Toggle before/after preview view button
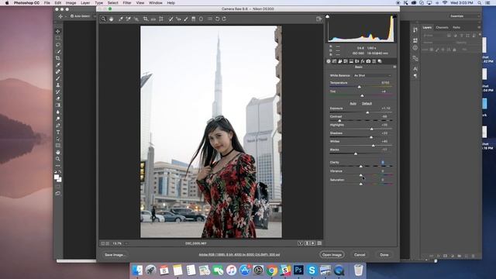The height and width of the screenshot is (279, 496). (300, 243)
